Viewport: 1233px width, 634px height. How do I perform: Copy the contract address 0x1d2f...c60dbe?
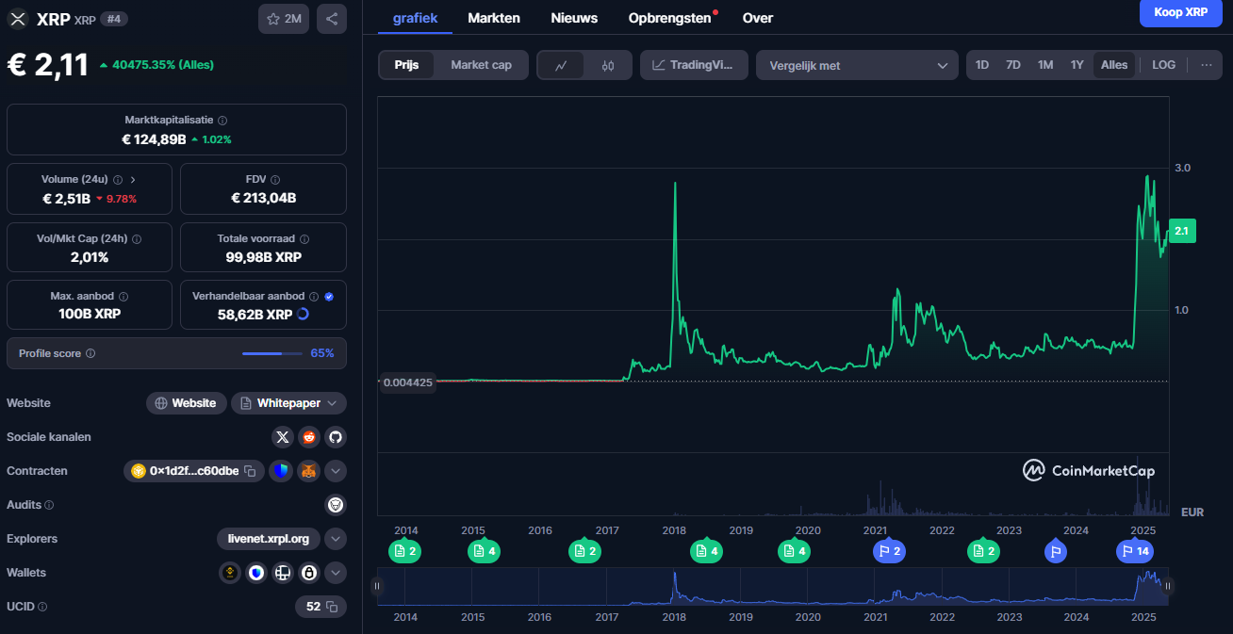tap(250, 471)
